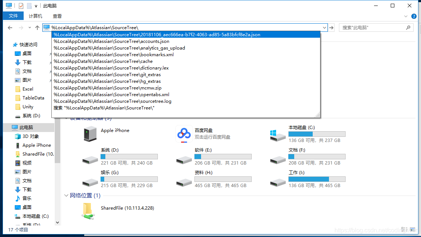Select the dictionary.lex suggestion
Screen dimensions: 421x237
click(x=186, y=68)
